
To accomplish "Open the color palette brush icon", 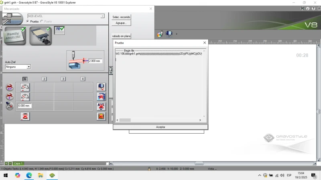I will (x=160, y=34).
